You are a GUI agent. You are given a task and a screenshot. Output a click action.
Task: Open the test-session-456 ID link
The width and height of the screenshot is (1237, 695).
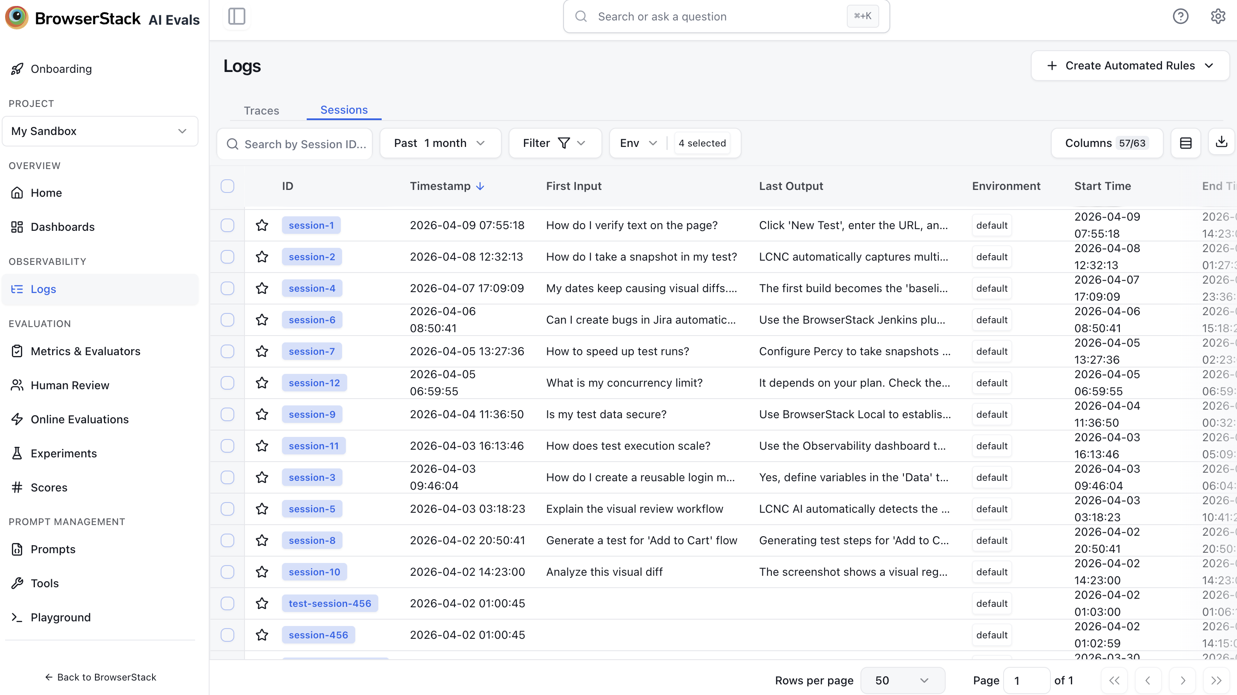(330, 603)
